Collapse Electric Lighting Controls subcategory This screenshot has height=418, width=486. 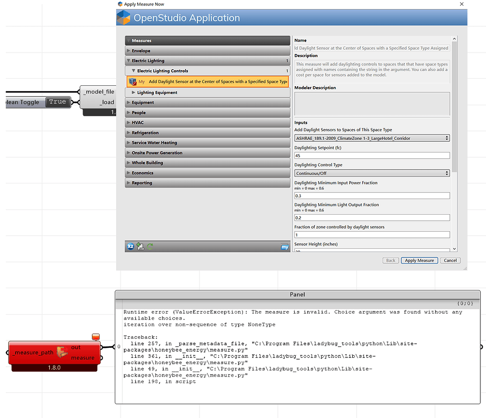coord(207,71)
